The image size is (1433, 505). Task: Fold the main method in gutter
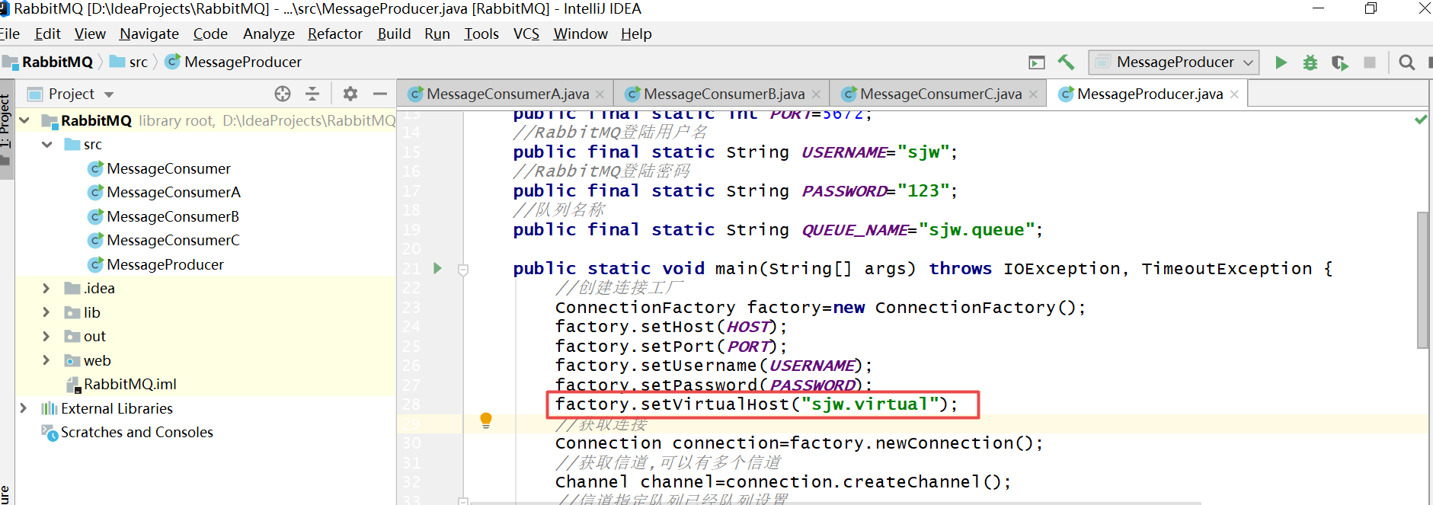click(463, 269)
